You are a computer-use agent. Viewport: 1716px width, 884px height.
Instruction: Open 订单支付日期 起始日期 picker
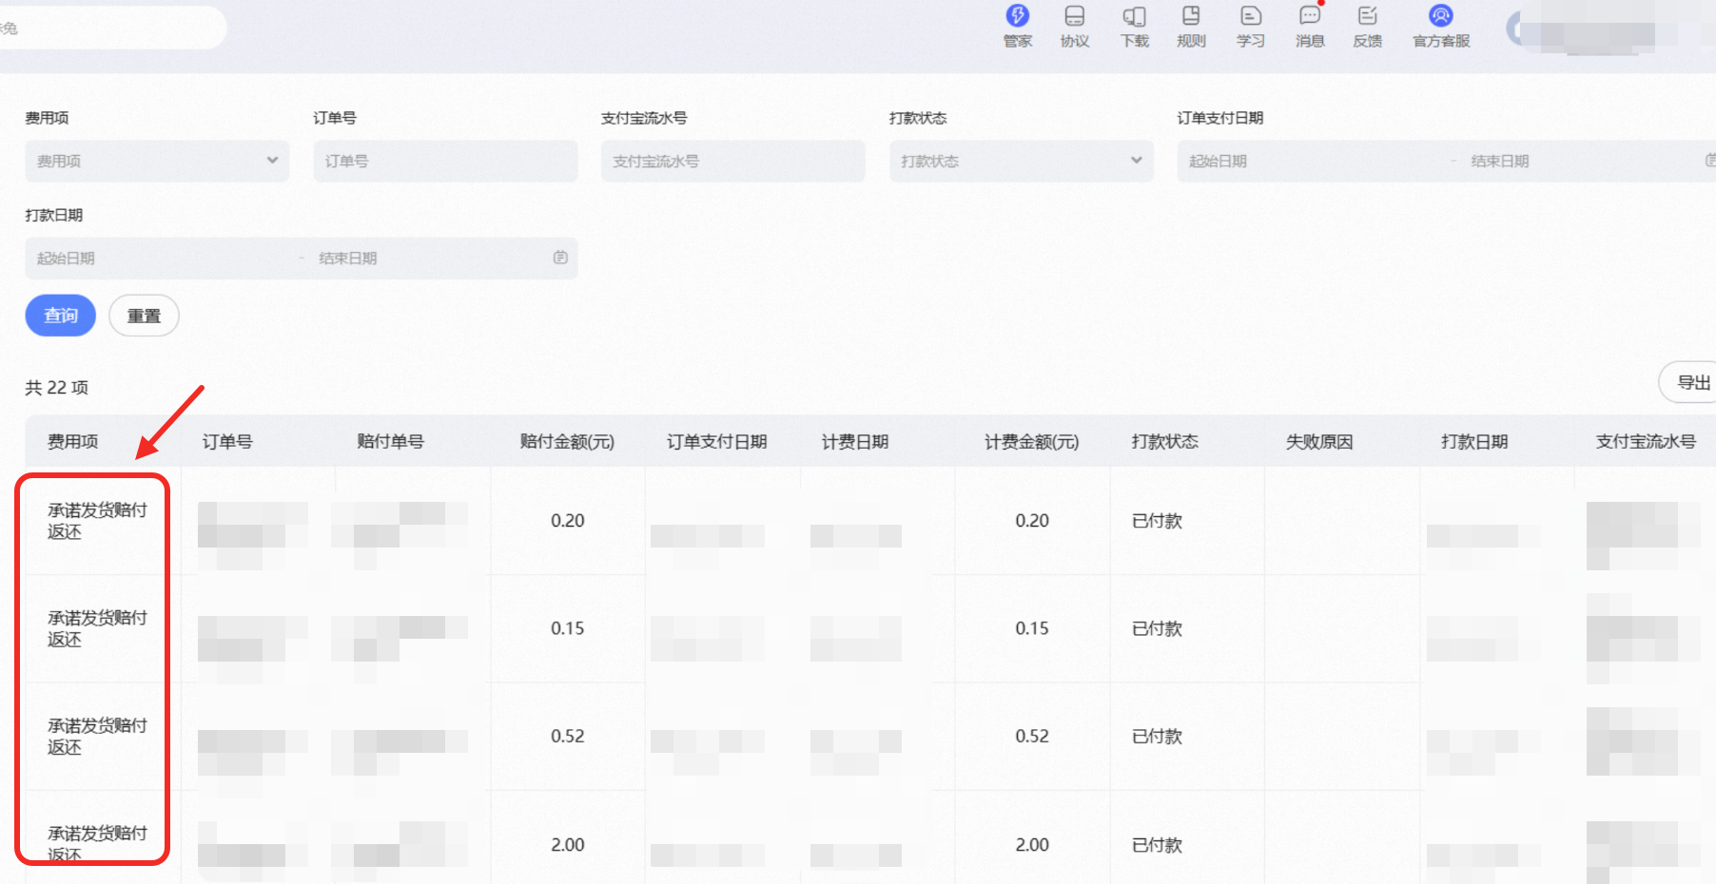[1313, 161]
